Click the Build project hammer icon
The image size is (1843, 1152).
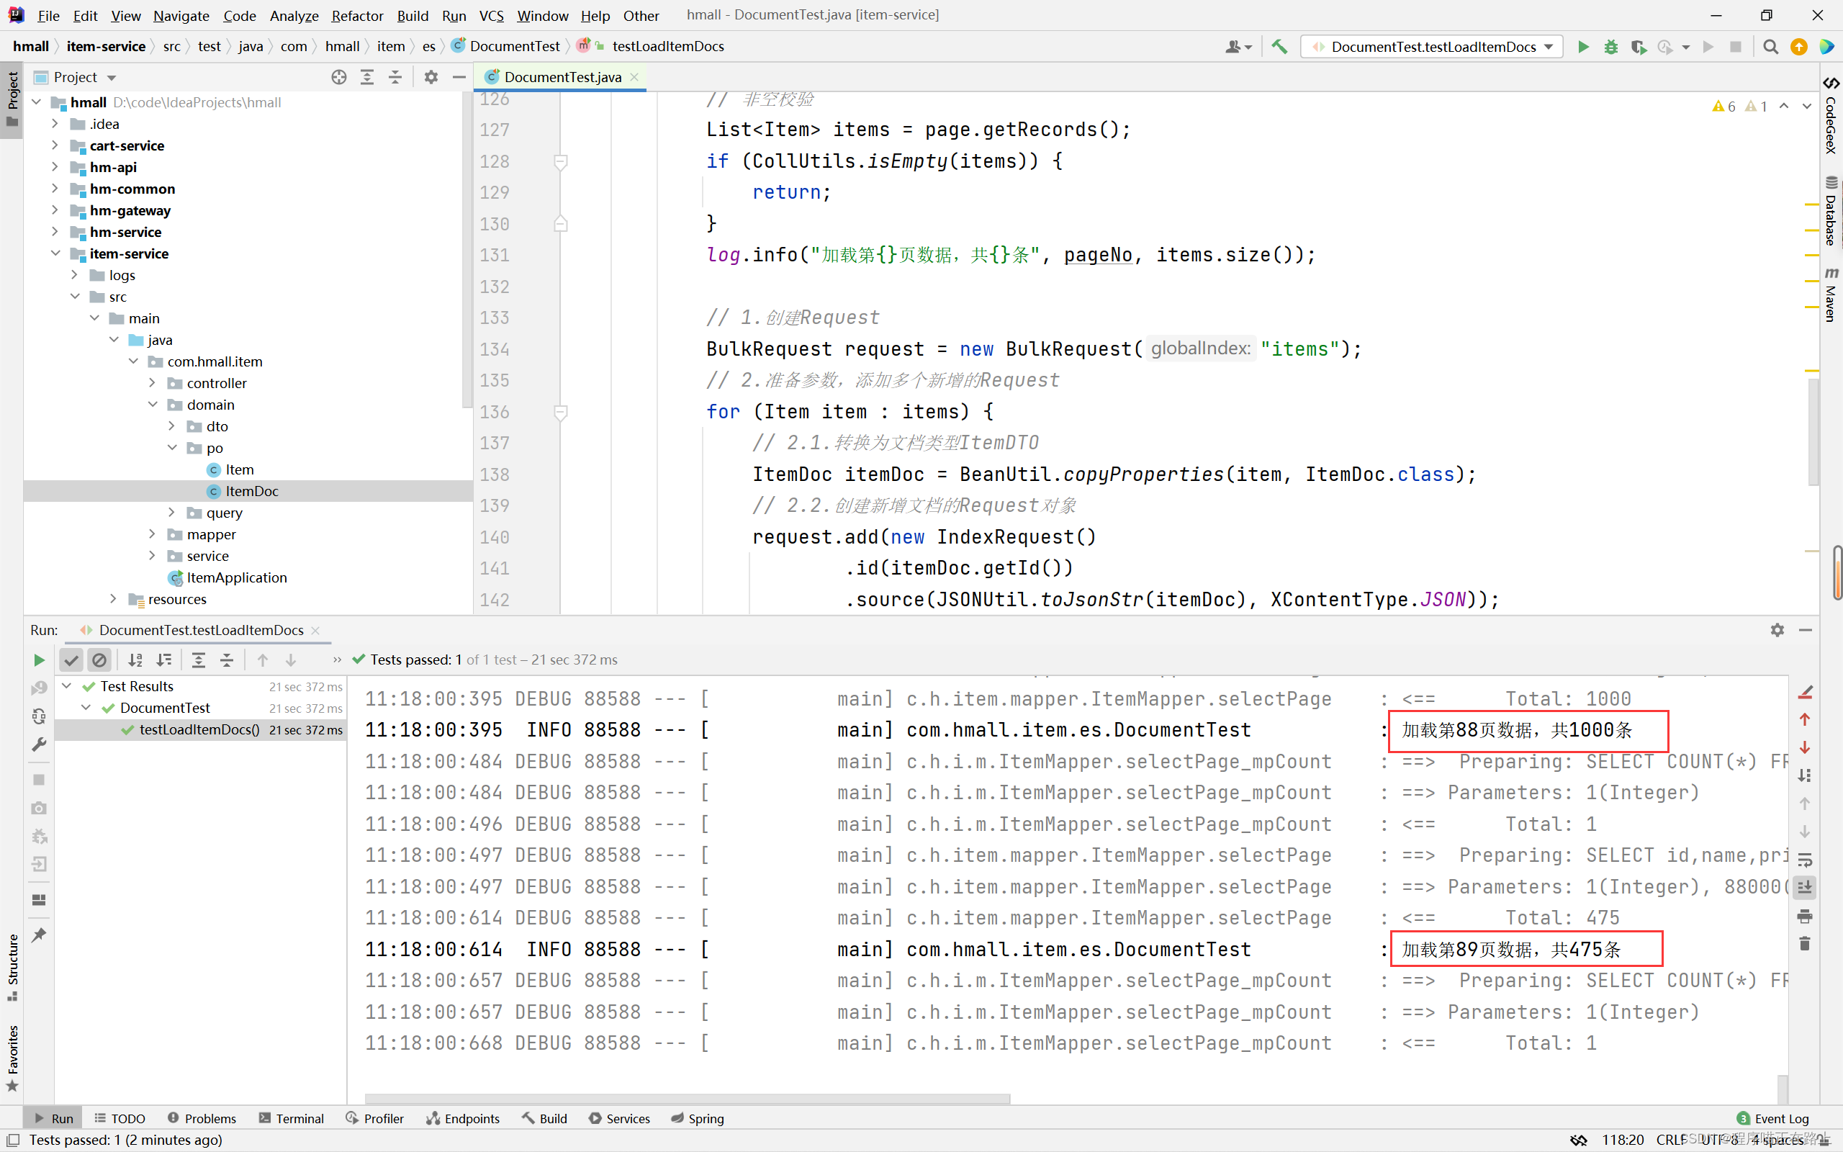click(x=1279, y=47)
